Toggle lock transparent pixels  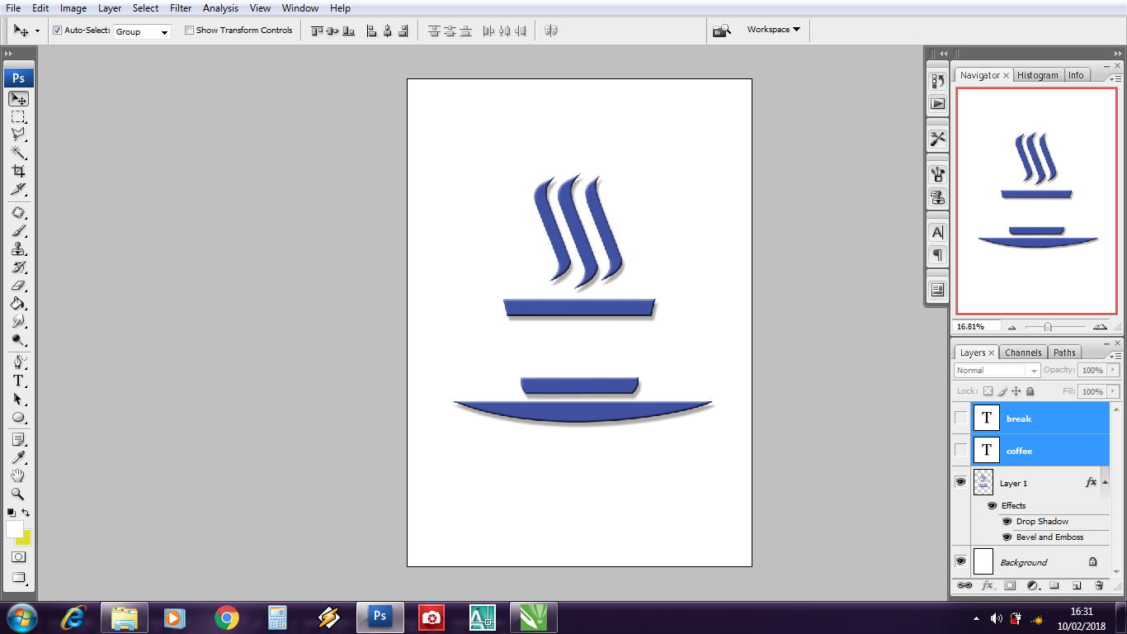(x=988, y=391)
